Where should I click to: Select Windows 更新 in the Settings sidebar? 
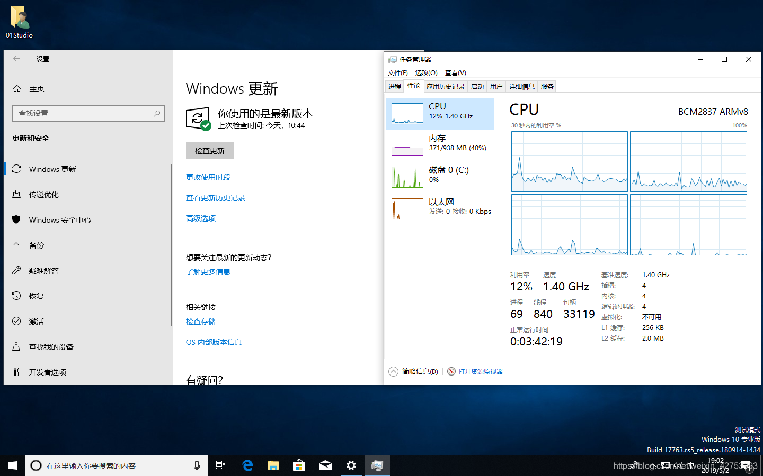click(x=88, y=169)
